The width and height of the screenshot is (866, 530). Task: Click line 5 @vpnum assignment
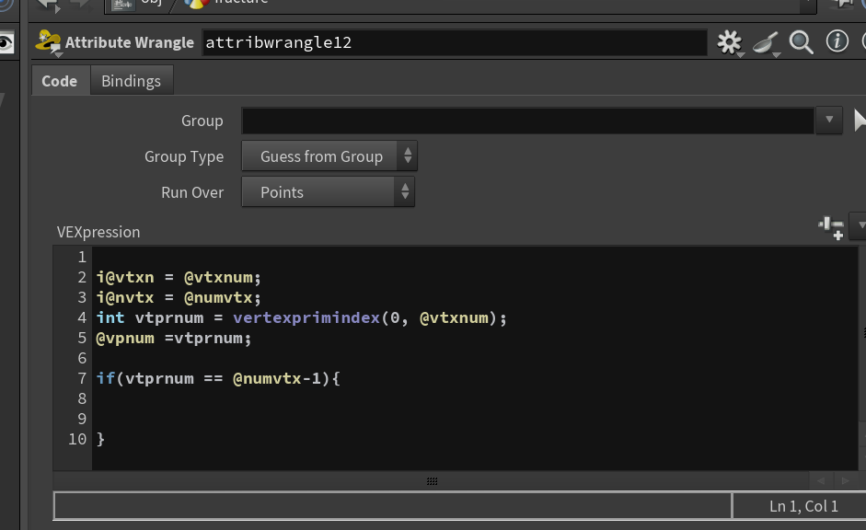(173, 338)
